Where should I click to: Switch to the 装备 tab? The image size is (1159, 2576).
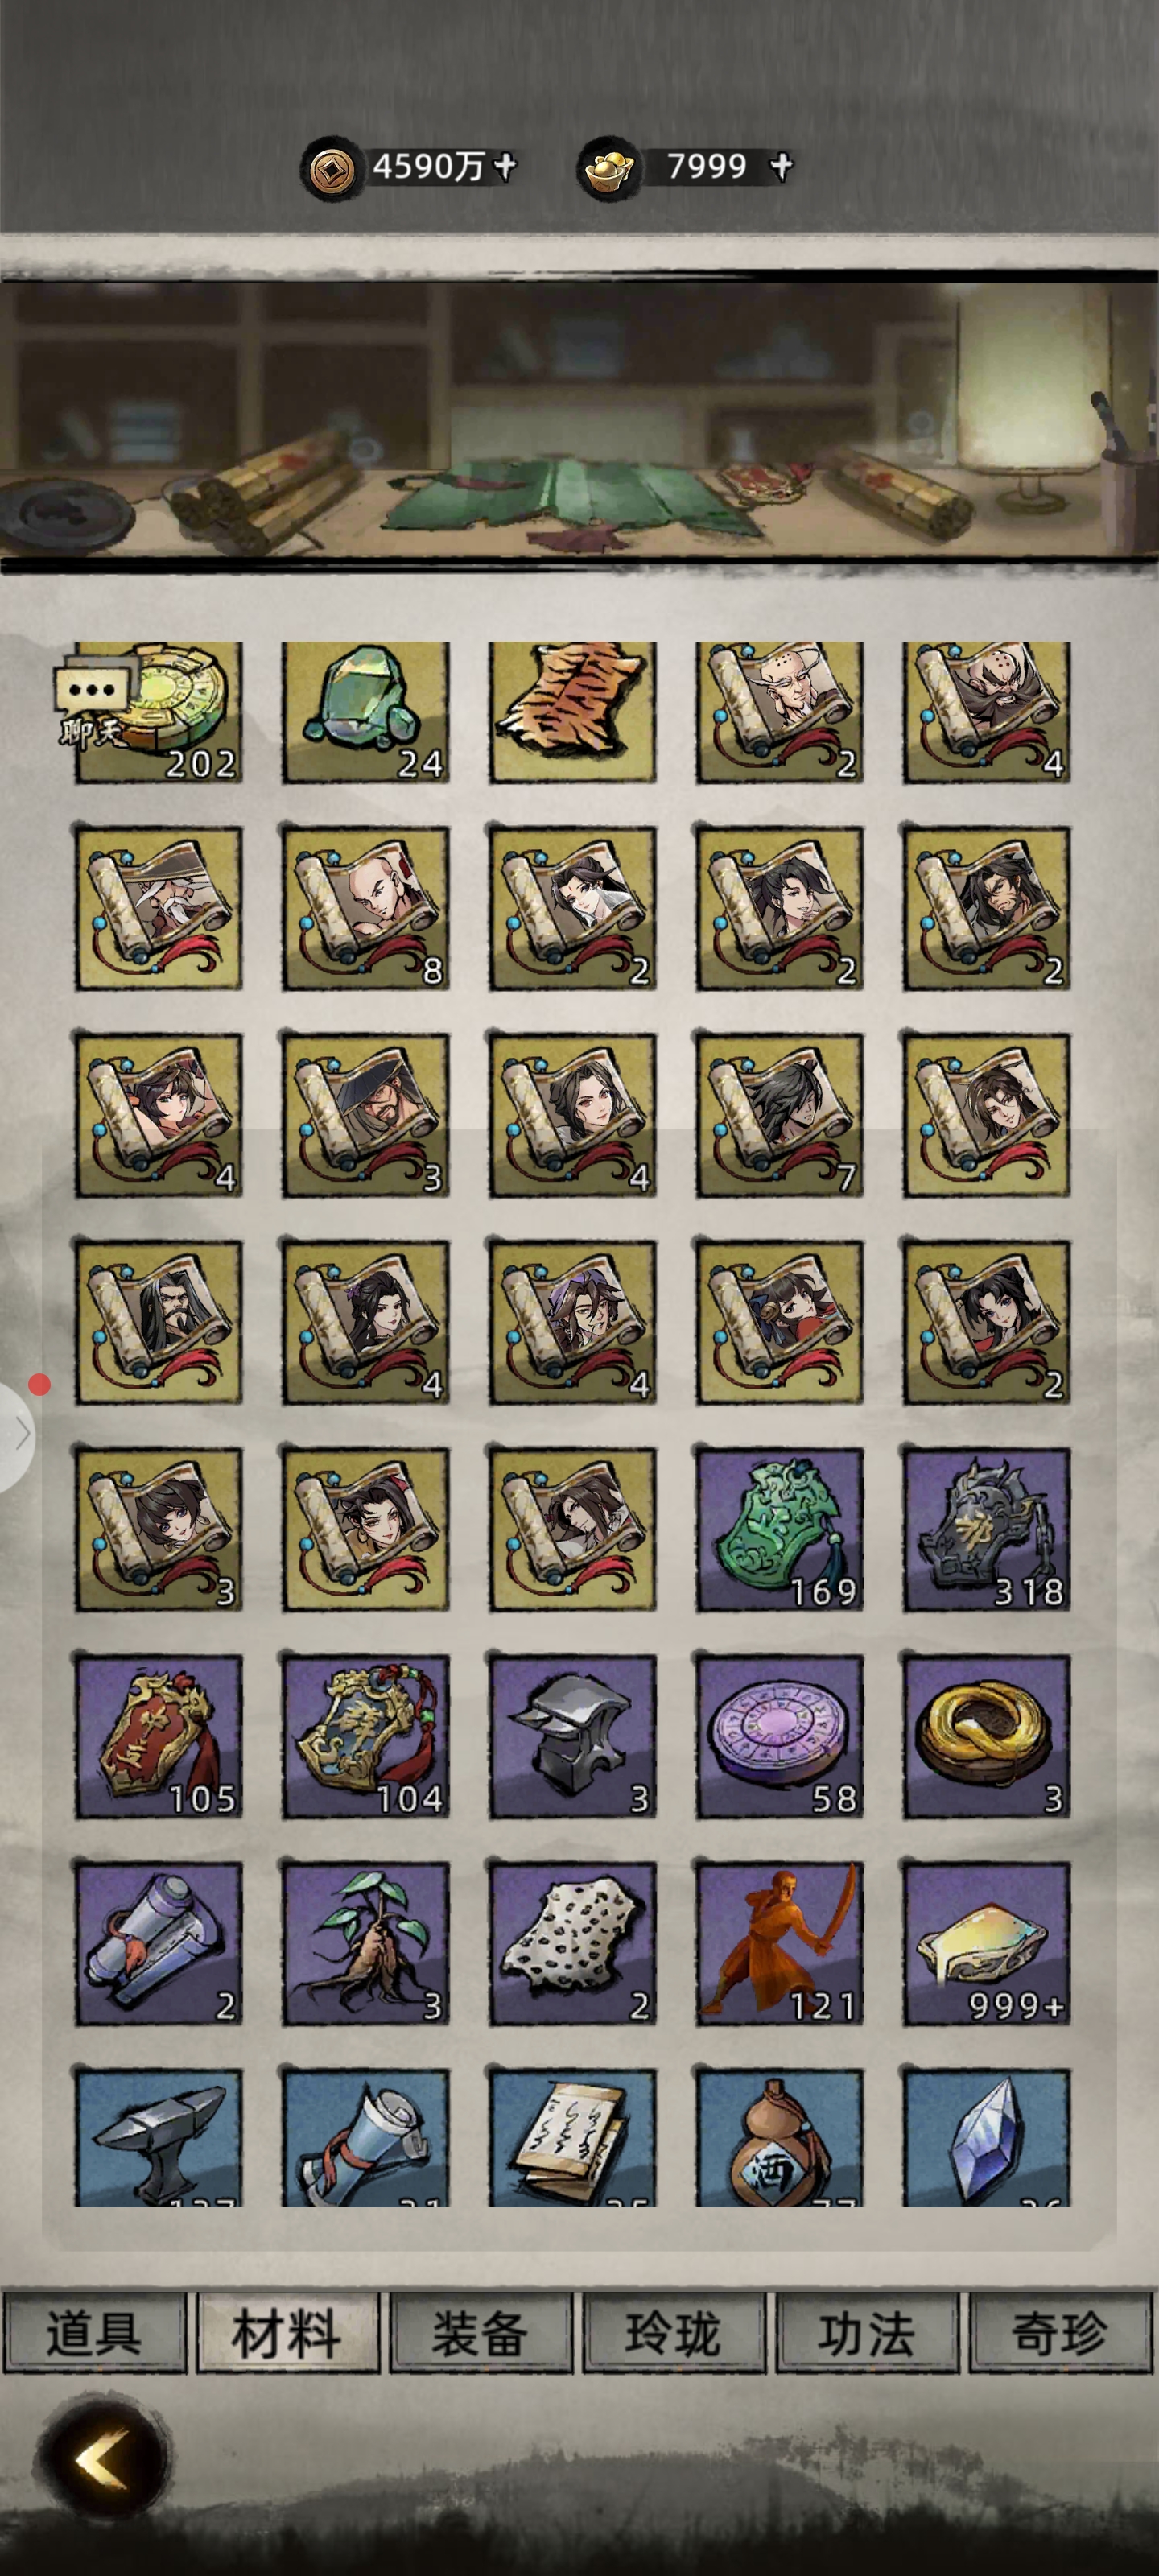pos(480,2333)
